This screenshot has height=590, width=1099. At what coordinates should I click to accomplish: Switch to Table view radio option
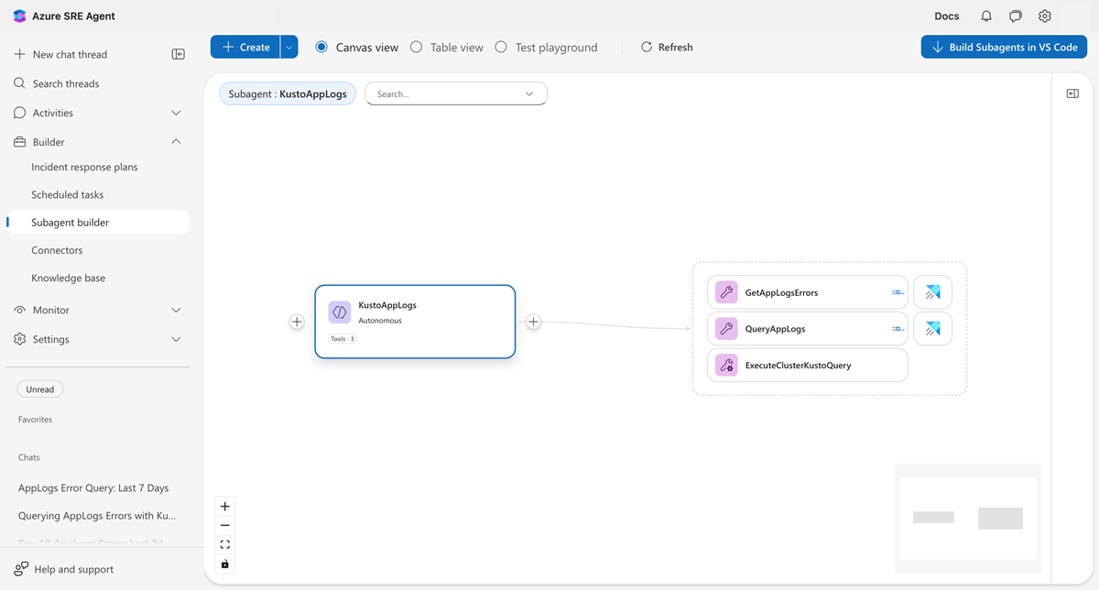(x=417, y=47)
